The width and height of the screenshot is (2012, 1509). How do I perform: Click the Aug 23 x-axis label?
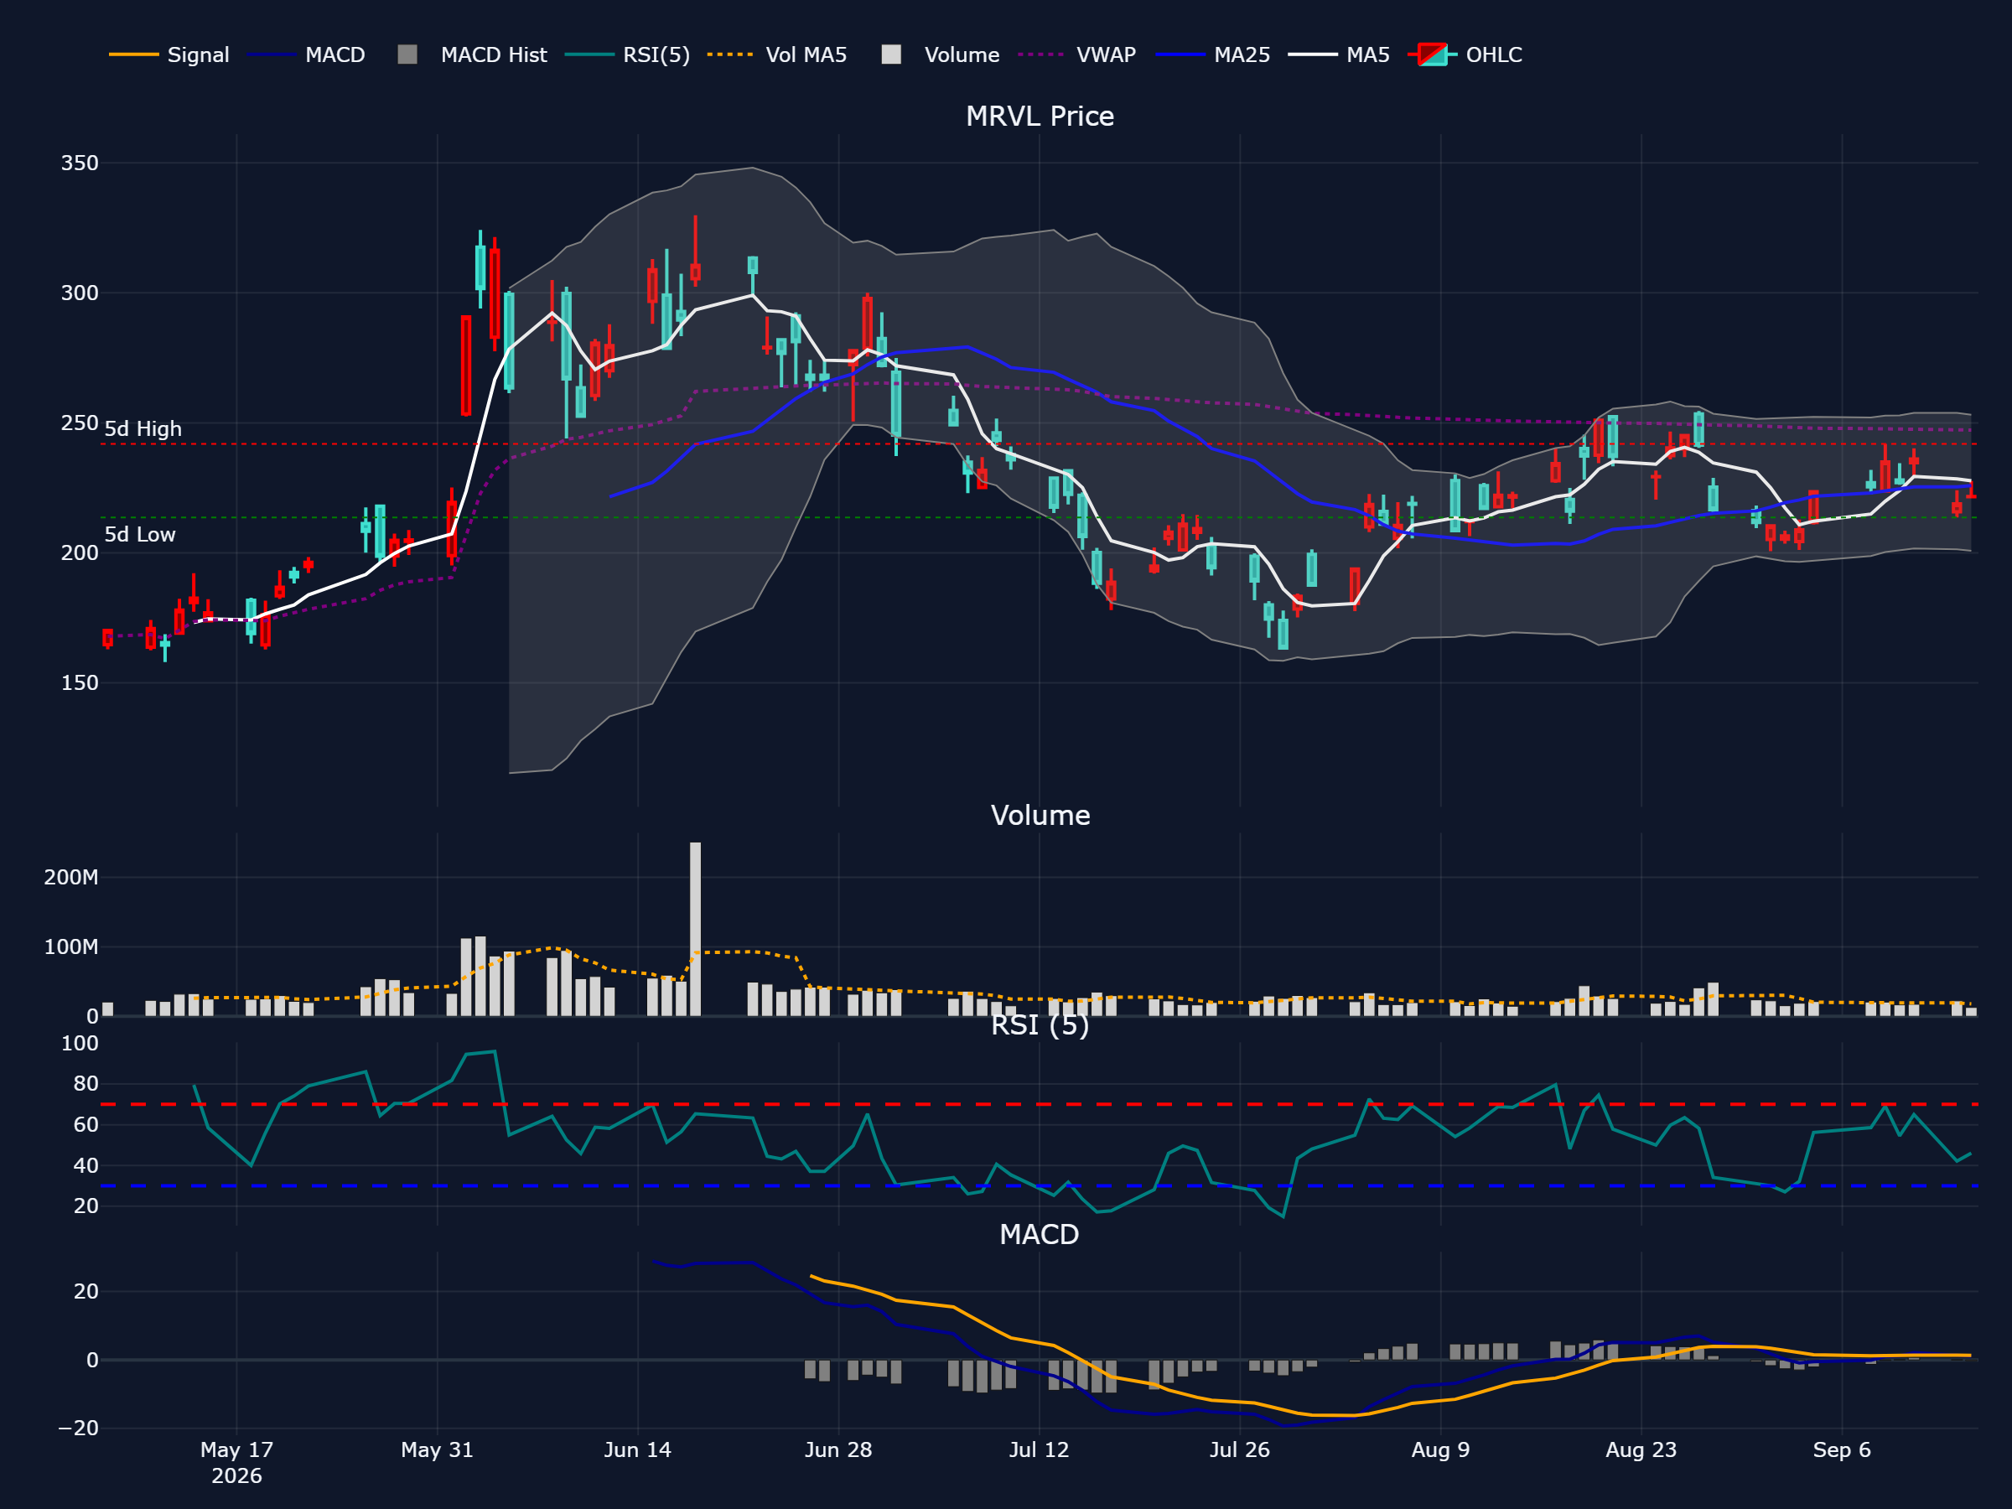(x=1641, y=1449)
